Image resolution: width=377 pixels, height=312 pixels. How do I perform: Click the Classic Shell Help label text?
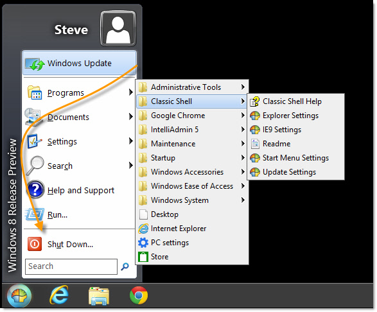(x=292, y=101)
